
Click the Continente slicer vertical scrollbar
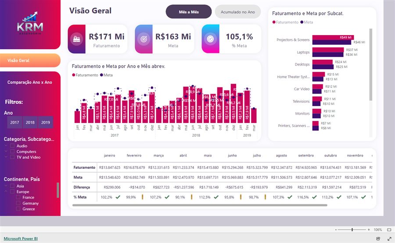(x=58, y=190)
